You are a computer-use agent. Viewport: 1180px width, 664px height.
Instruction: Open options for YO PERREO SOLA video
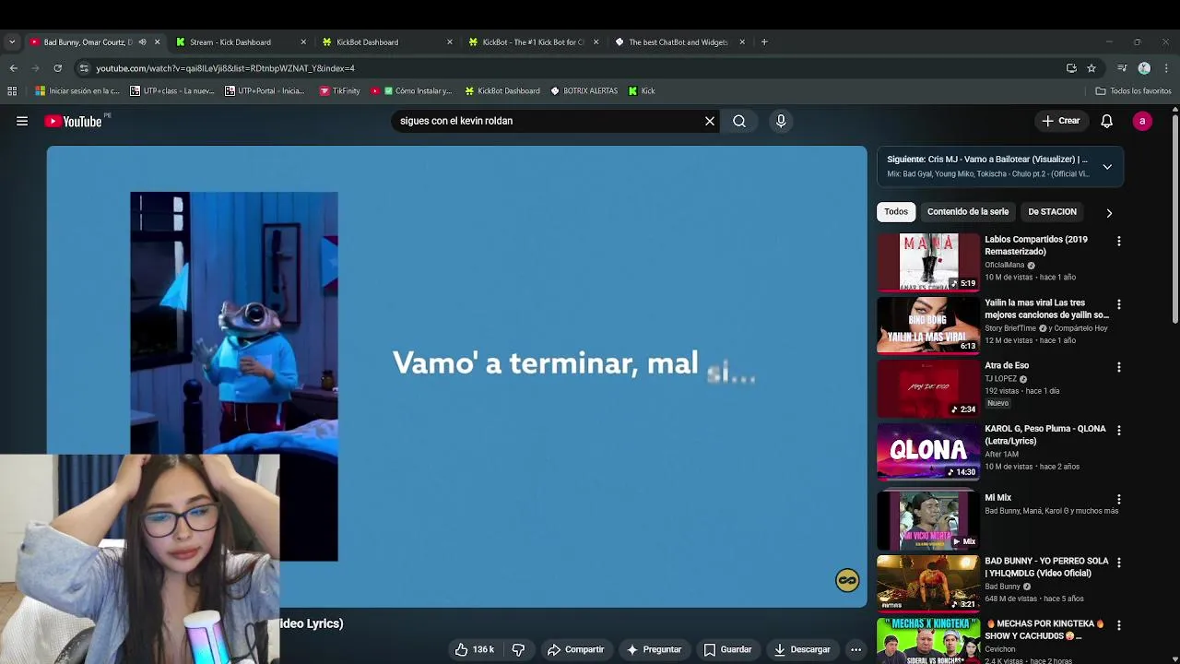[x=1119, y=562]
